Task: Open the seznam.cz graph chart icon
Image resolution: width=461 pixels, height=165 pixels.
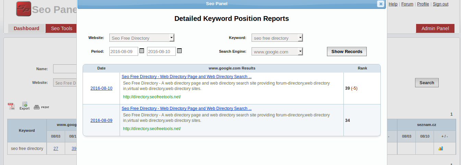Action: pos(440,148)
